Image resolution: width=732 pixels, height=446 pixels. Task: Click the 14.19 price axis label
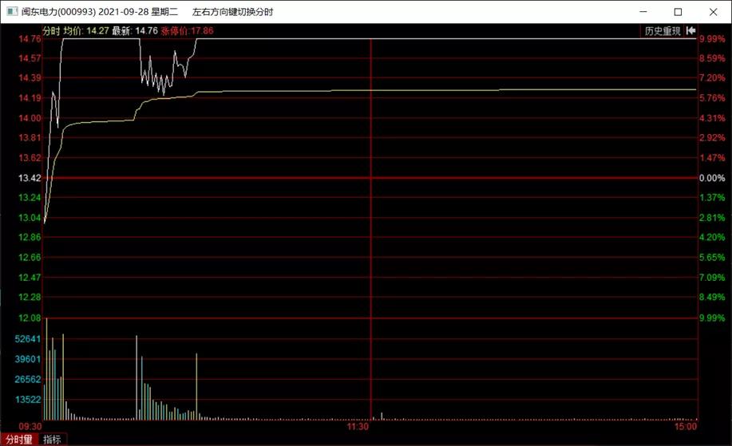[x=30, y=98]
